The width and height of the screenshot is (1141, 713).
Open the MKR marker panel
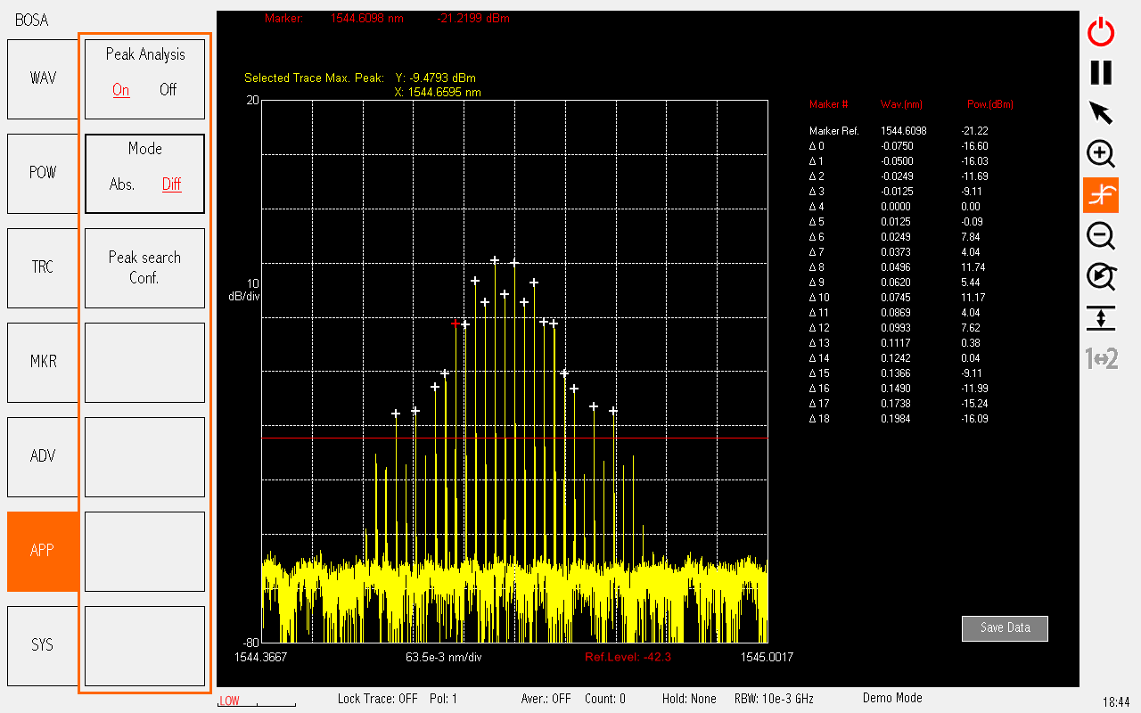pos(42,362)
